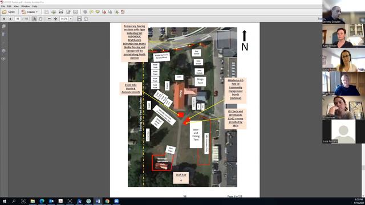Click the Beer and Dining Tent label
Image resolution: width=365 pixels, height=205 pixels.
(x=196, y=134)
